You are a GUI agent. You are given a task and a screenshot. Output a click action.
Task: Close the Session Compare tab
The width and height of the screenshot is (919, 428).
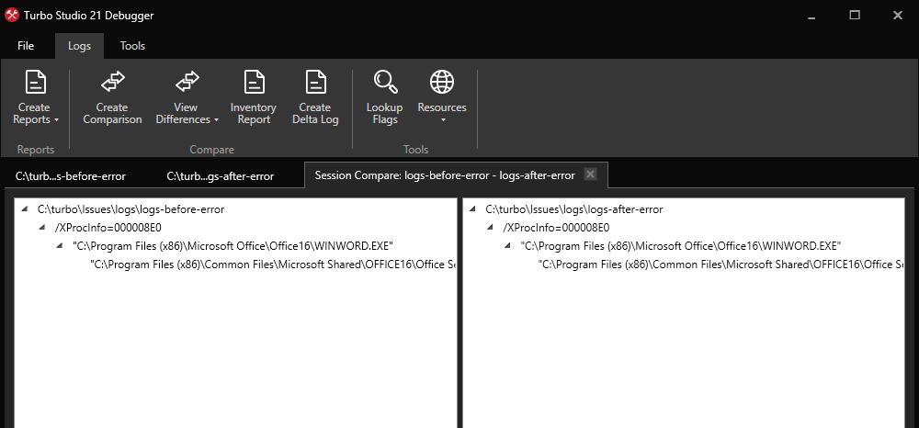pos(591,175)
